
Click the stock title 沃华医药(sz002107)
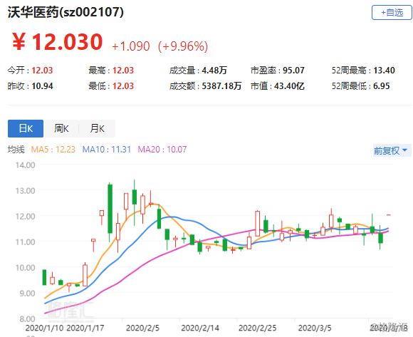click(x=66, y=12)
